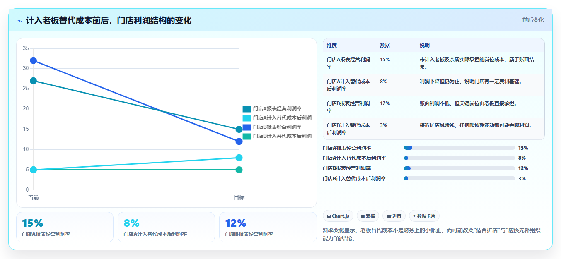Click the 当前 x-axis label
Viewport: 561px width, 259px height.
coord(34,197)
